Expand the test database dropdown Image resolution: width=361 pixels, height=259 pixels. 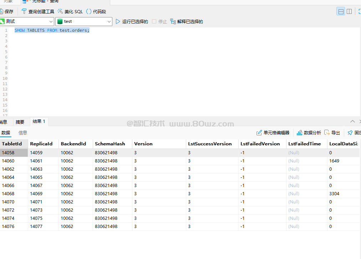pyautogui.click(x=109, y=22)
